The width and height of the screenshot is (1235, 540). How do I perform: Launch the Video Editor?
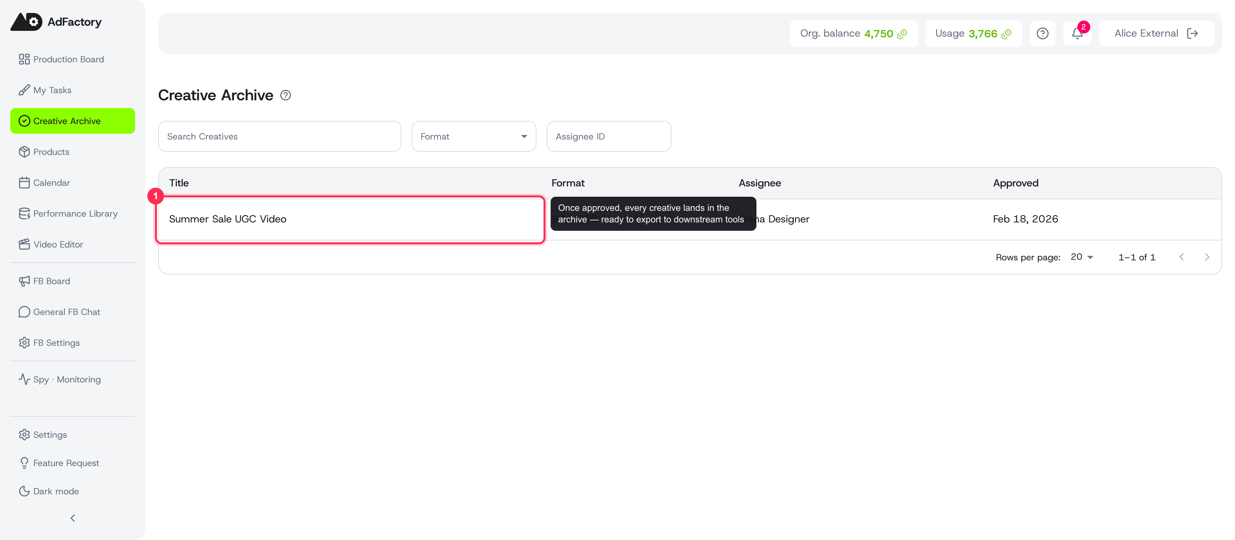click(72, 244)
